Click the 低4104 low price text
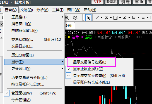Image resolution: width=152 pixels, height=104 pixels. (119, 32)
